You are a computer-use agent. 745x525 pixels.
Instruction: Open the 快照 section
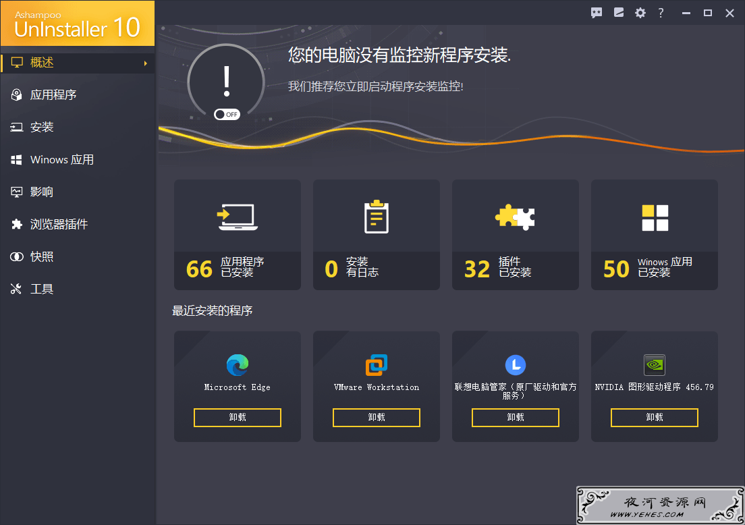click(78, 256)
